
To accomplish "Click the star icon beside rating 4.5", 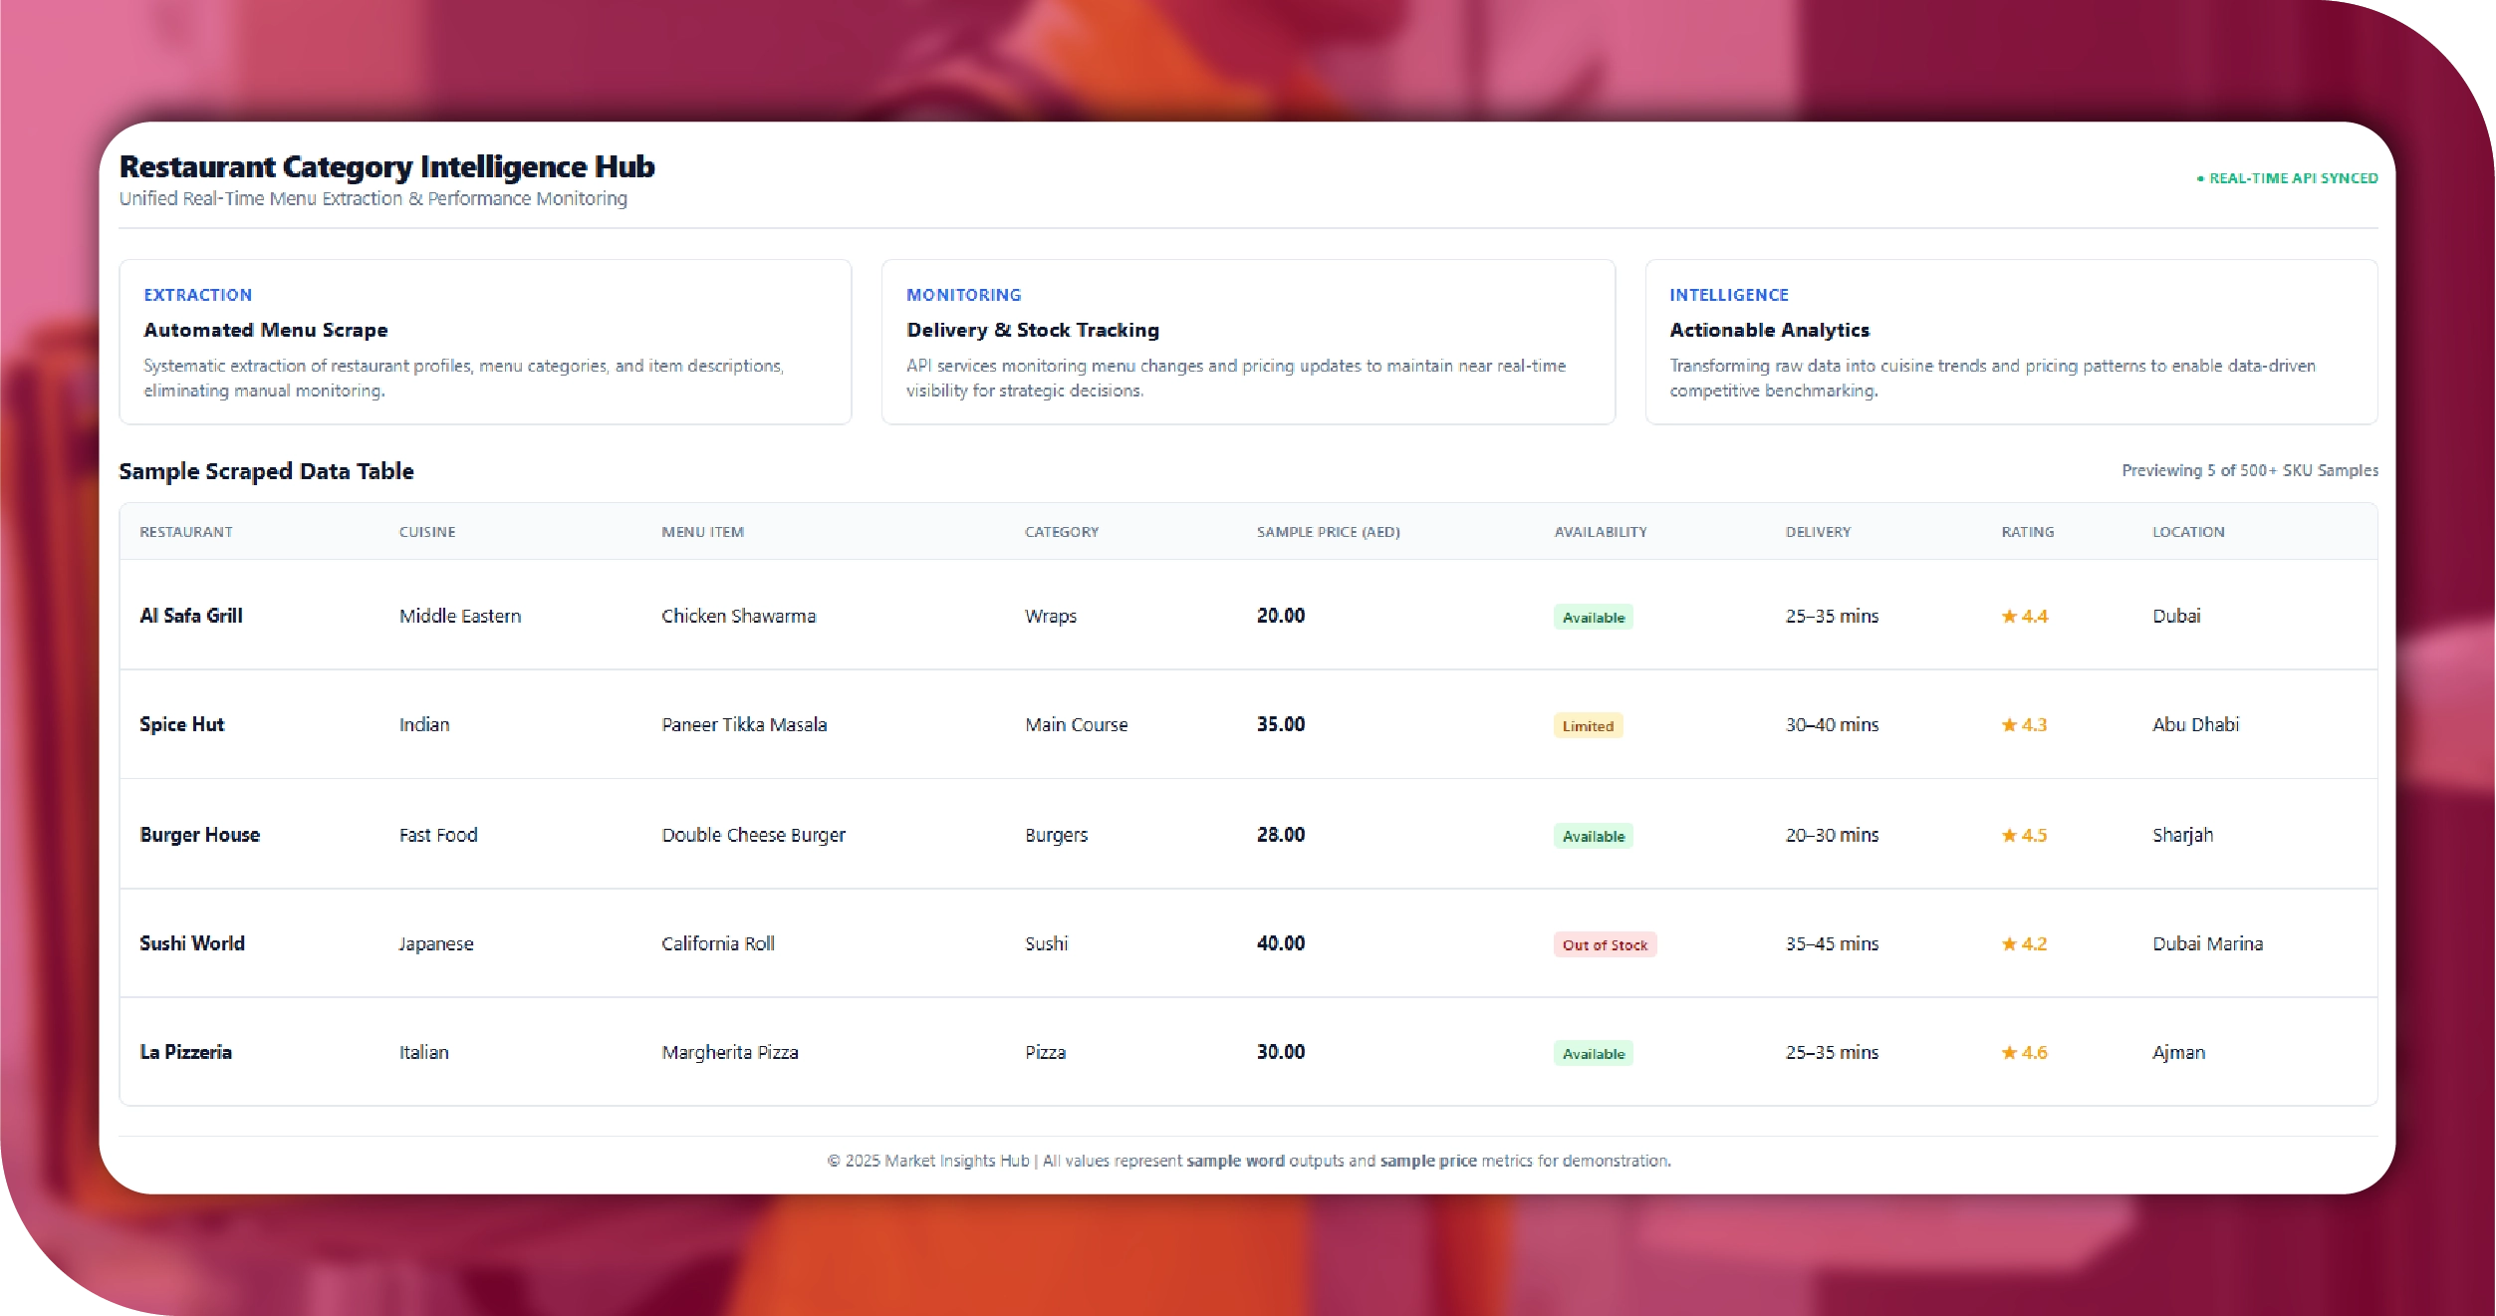I will click(2009, 836).
